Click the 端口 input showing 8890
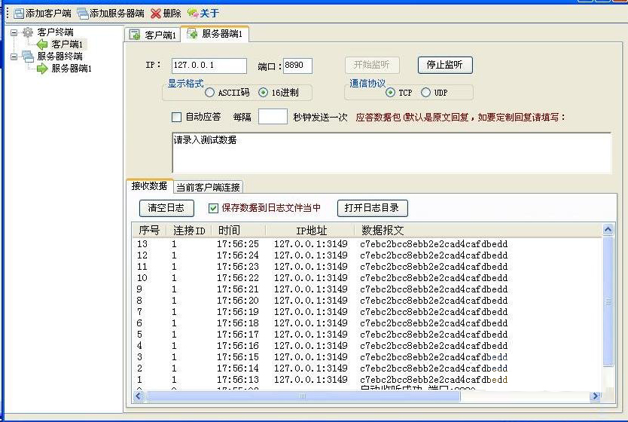Image resolution: width=628 pixels, height=422 pixels. click(297, 66)
